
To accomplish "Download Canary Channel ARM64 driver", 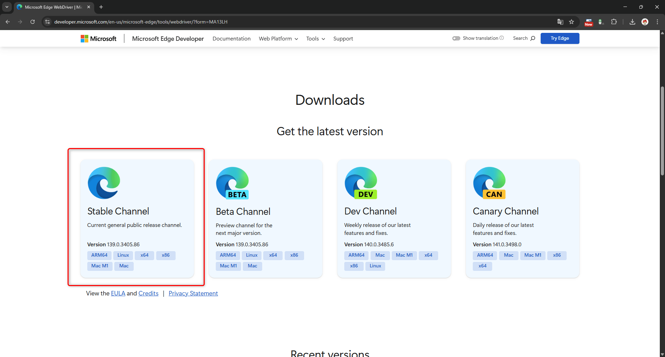I will (485, 255).
